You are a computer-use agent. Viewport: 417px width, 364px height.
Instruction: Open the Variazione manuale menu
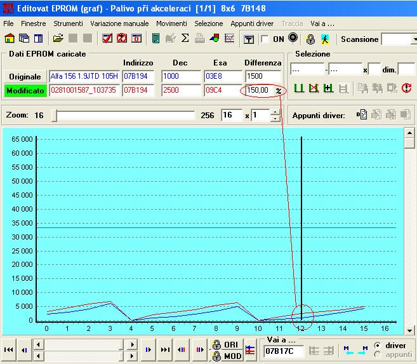(119, 24)
